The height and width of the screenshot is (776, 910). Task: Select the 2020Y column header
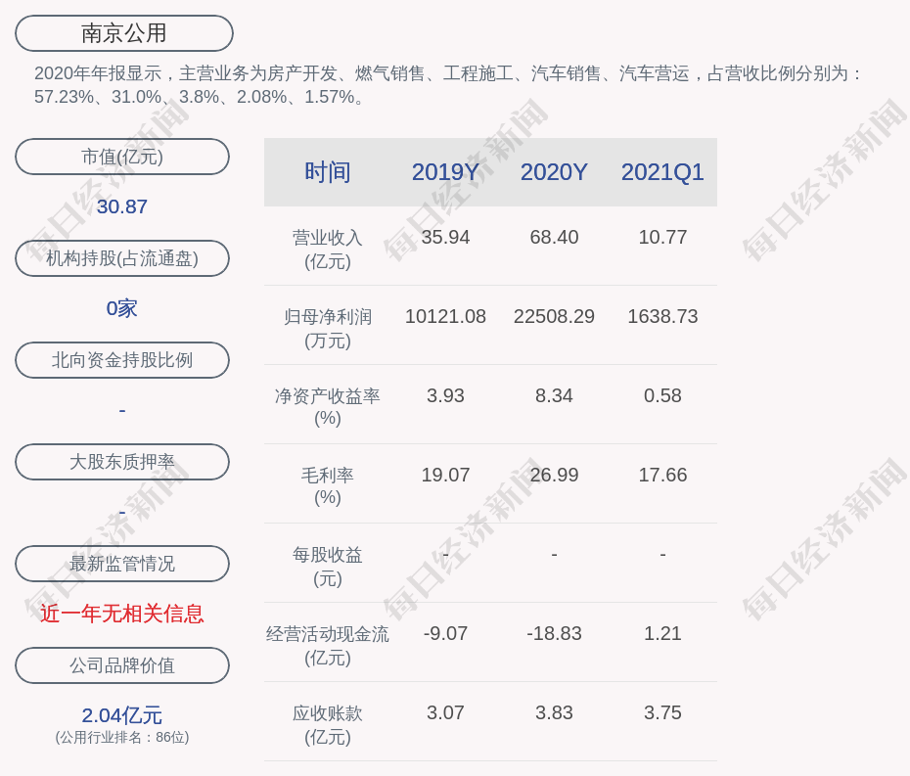coord(554,172)
